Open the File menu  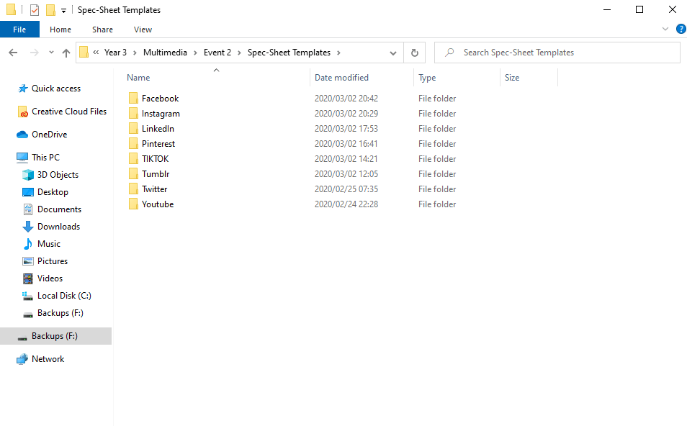coord(19,30)
